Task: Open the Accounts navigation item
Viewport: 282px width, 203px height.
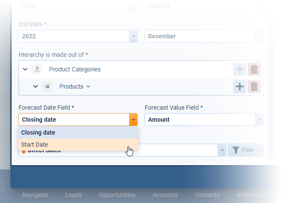Action: click(x=165, y=195)
